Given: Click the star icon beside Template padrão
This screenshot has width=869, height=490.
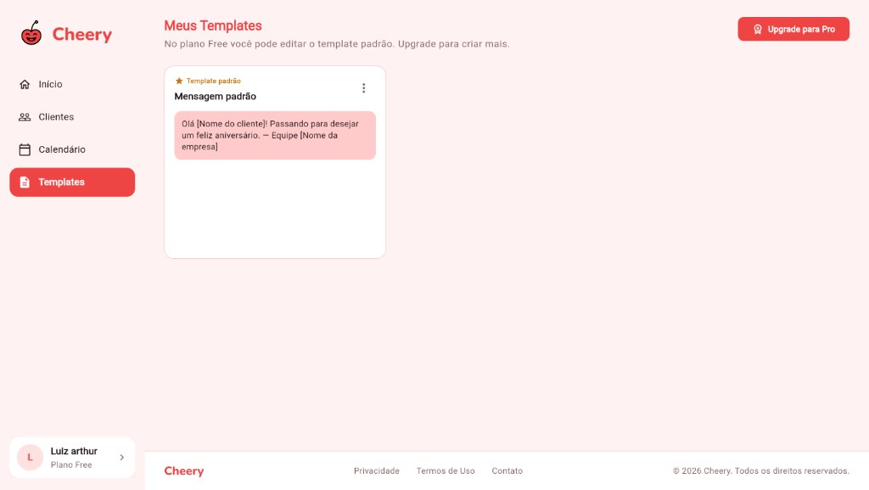Looking at the screenshot, I should (179, 81).
